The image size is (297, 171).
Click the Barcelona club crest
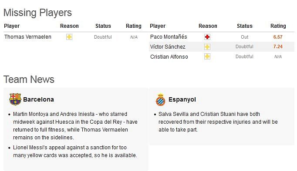click(x=15, y=99)
